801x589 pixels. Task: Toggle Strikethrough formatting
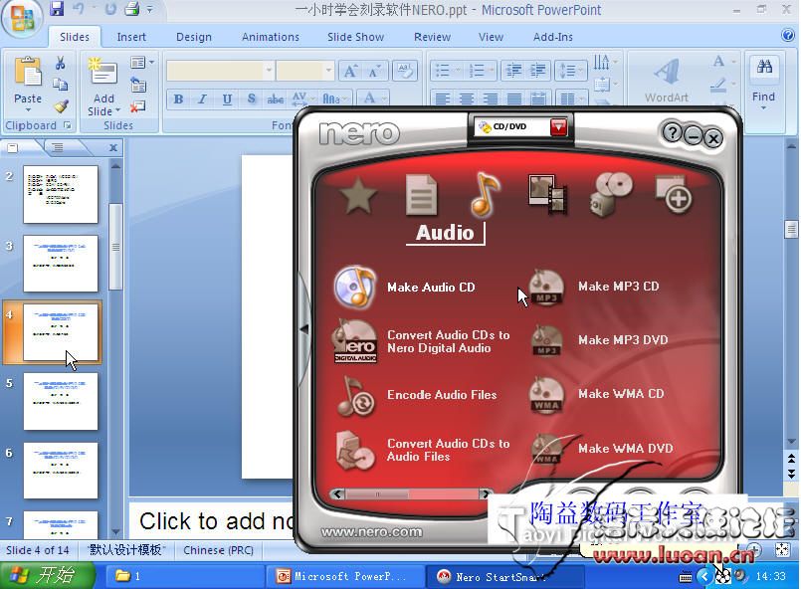click(276, 98)
